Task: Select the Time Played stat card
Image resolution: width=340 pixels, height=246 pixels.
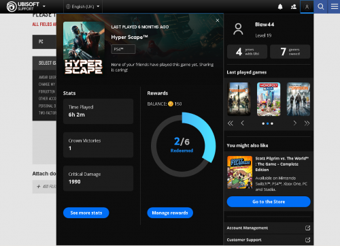Action: 98,111
